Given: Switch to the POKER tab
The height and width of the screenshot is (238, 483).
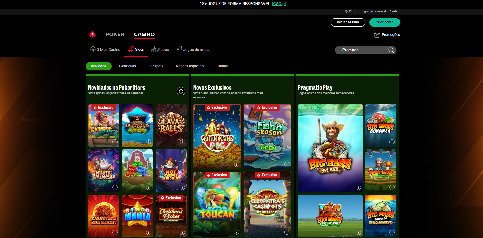Looking at the screenshot, I should 115,34.
